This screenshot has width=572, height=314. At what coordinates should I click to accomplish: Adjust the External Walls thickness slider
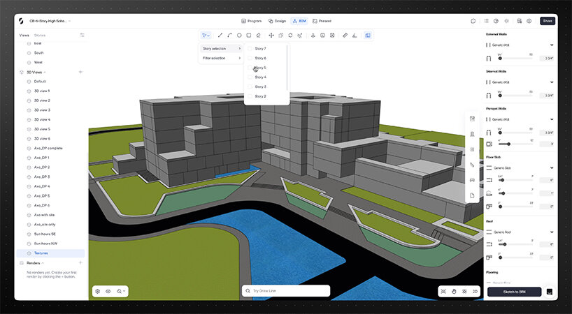click(x=501, y=58)
